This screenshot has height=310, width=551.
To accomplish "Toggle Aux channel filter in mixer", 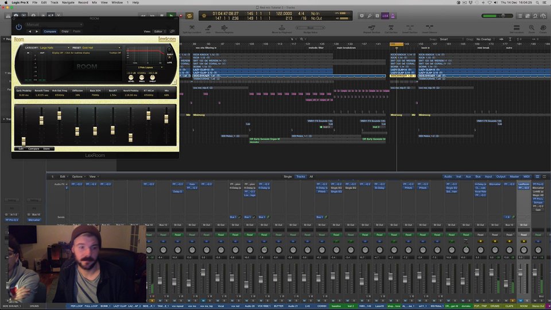I will [x=468, y=176].
